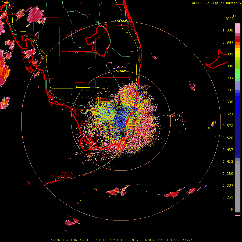Click the KAMX radar site center dot

[121, 121]
